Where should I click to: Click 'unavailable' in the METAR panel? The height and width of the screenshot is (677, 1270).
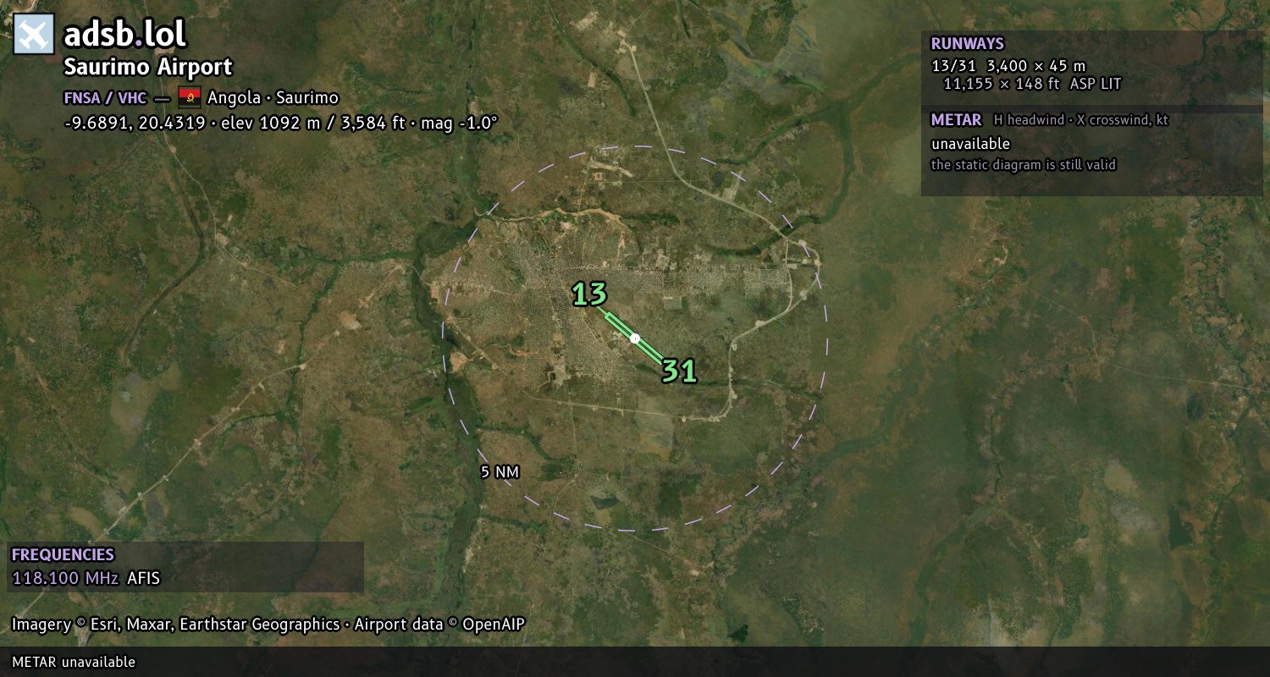pyautogui.click(x=970, y=144)
